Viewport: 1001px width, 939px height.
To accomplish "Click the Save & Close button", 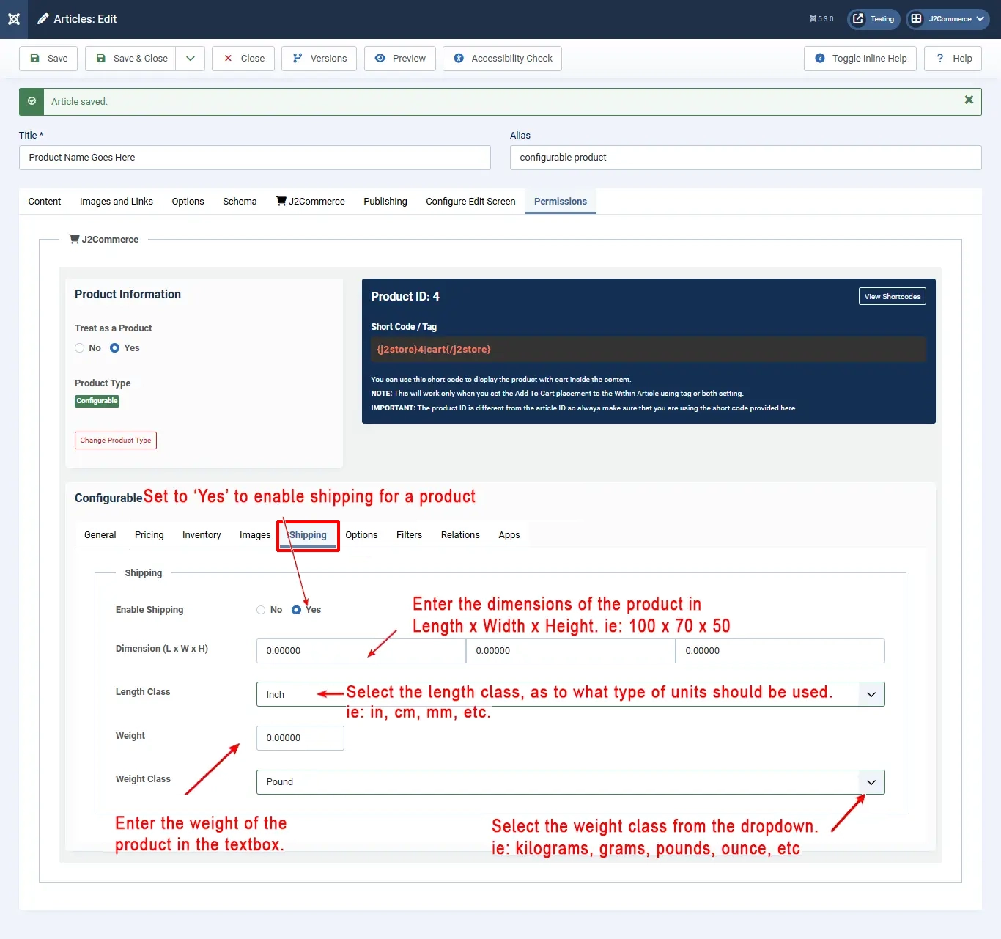I will click(x=130, y=59).
